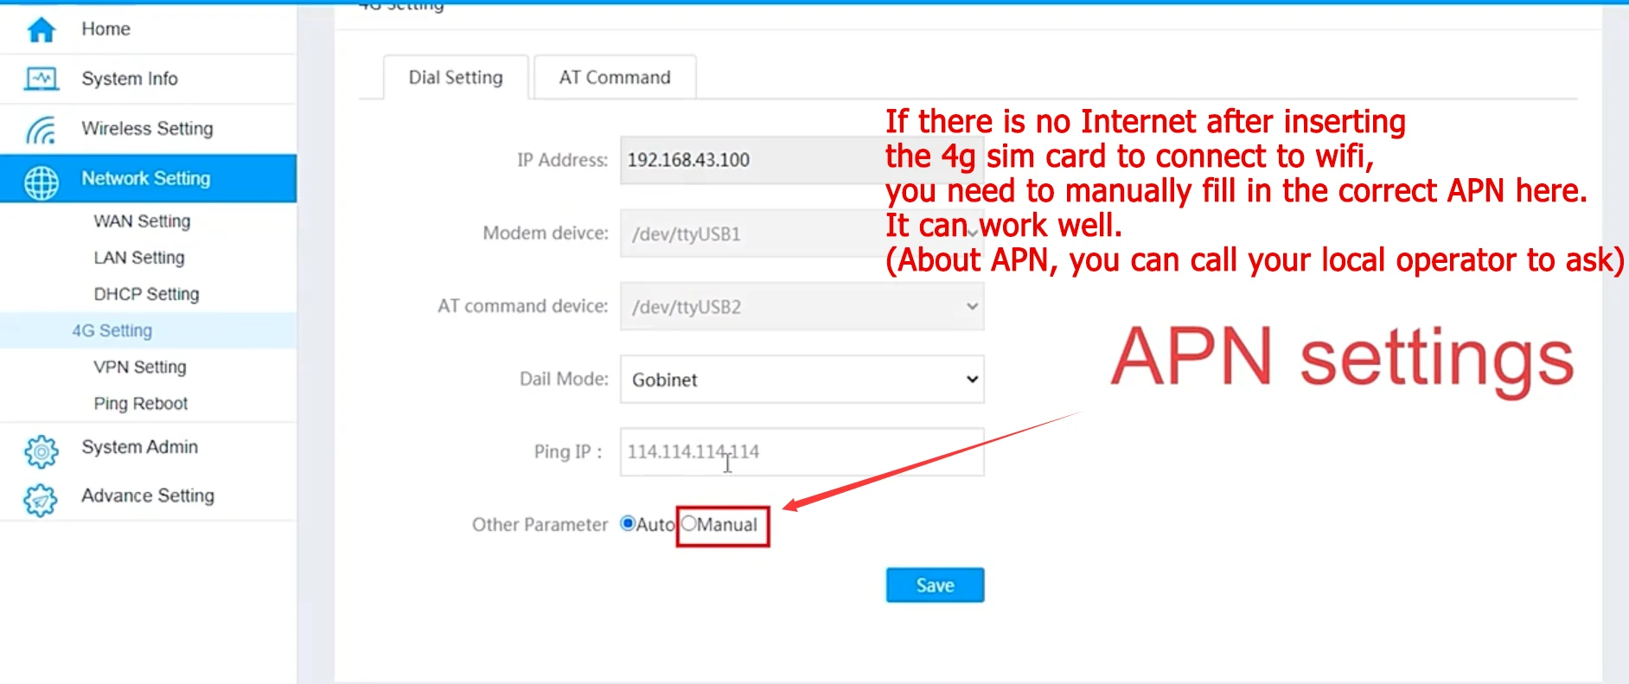Screen dimensions: 1629x684
Task: Click the Advance Setting gear icon
Action: tap(41, 500)
